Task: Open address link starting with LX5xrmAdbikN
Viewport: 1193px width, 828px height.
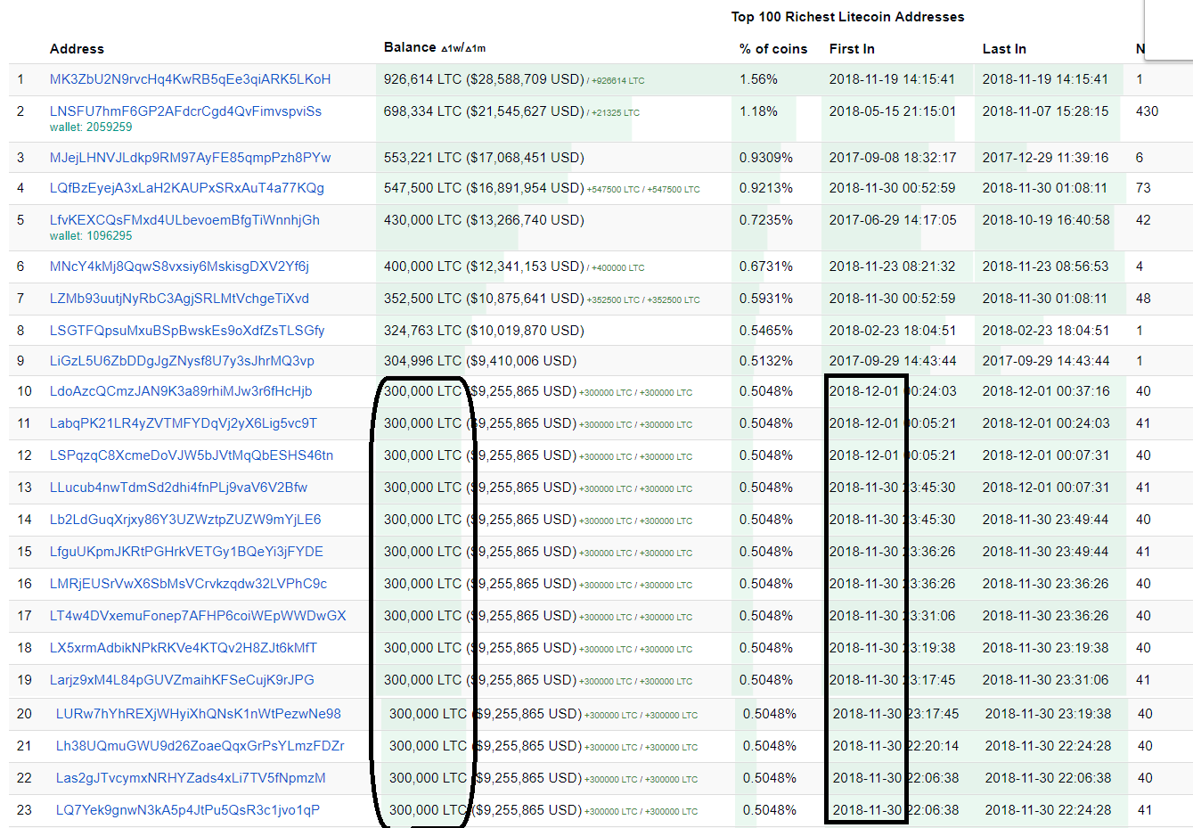Action: 184,648
